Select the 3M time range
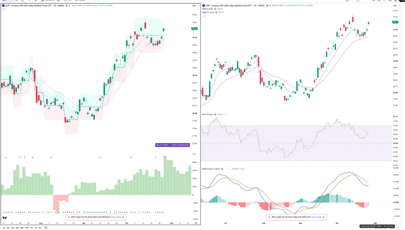Screen dimensions: 405x230 pos(17,228)
